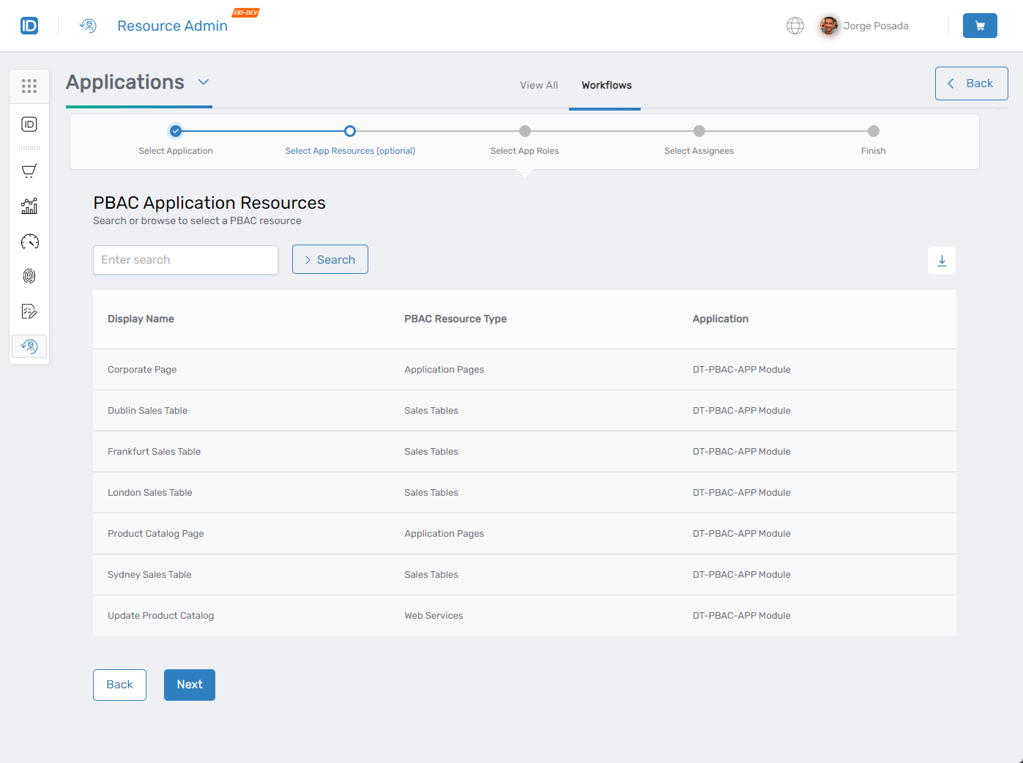Open the blue cart icon in the header
This screenshot has height=763, width=1023.
(980, 26)
